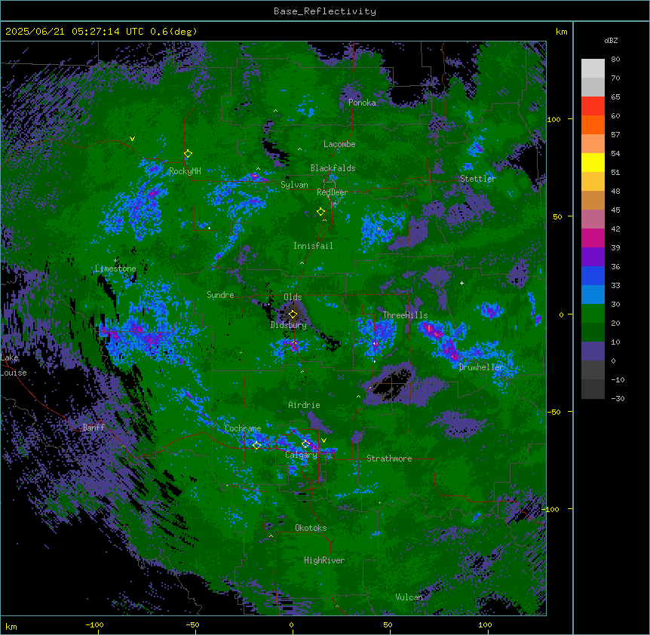
Task: Click the Limestone label
Action: tap(115, 268)
